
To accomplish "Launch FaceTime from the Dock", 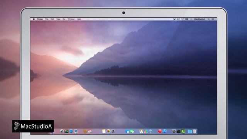I will (132, 131).
